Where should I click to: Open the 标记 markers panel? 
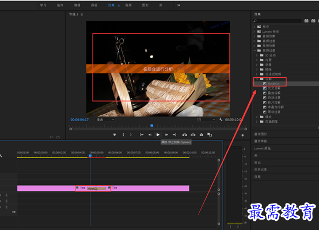coord(257,163)
